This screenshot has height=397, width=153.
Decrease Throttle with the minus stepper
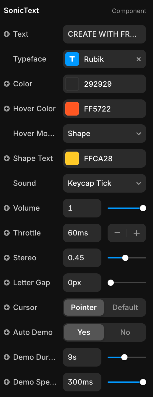click(117, 233)
